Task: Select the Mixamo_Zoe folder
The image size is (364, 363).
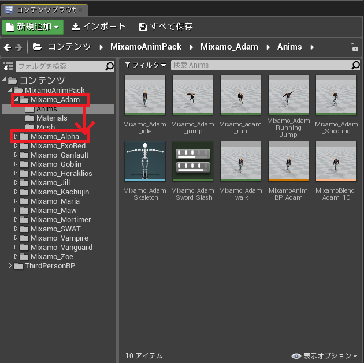Action: 46,257
